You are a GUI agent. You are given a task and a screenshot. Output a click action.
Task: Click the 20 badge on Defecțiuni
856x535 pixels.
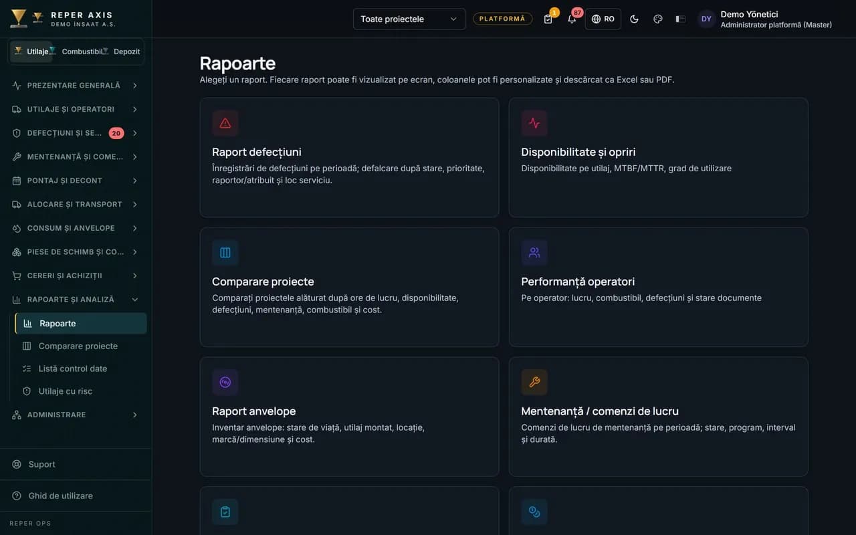[x=116, y=133]
